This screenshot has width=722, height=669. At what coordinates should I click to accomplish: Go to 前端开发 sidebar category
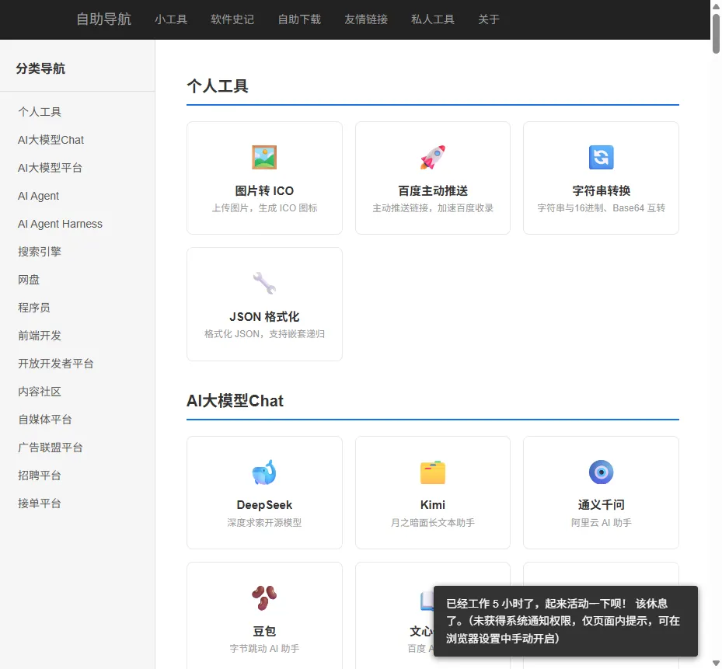click(x=40, y=336)
